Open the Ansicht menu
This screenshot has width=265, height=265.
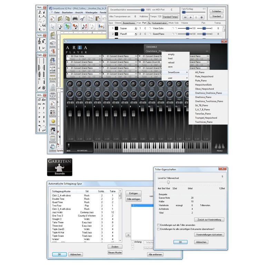(x=79, y=12)
